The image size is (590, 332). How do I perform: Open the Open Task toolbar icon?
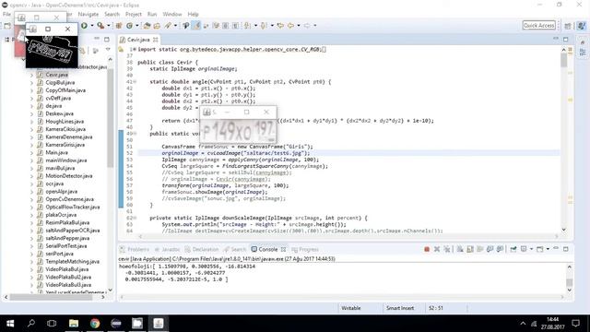[157, 26]
